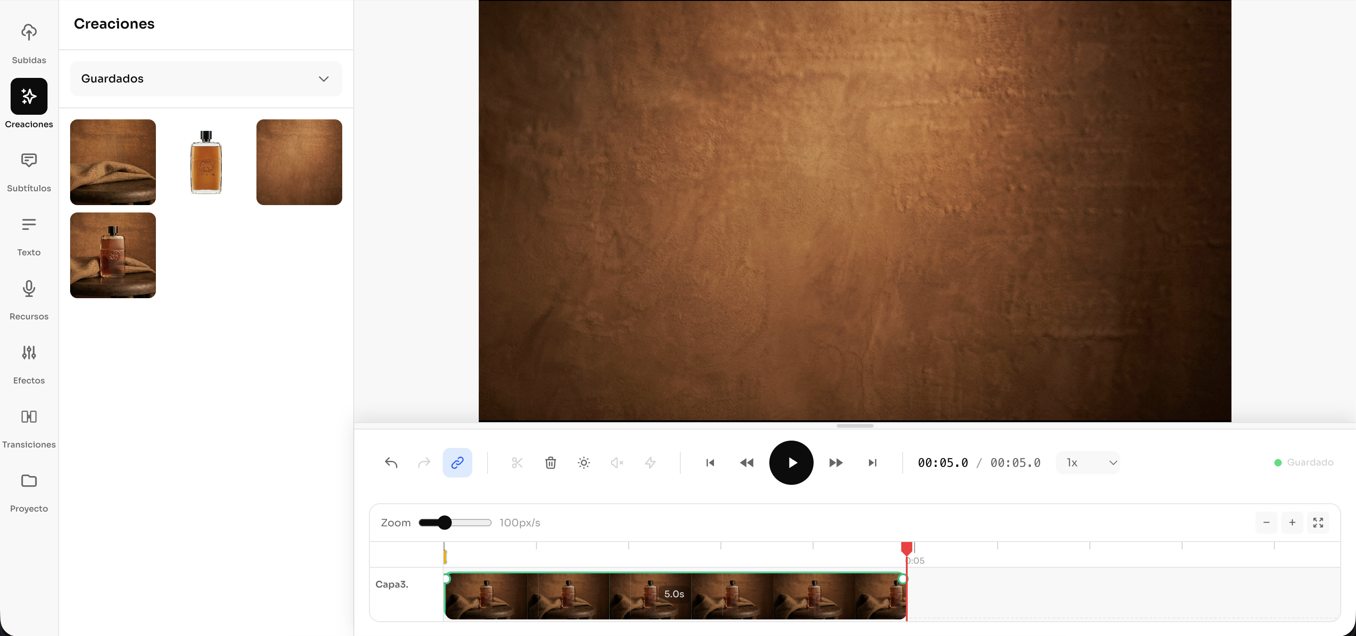Toggle the link snapping button

457,462
